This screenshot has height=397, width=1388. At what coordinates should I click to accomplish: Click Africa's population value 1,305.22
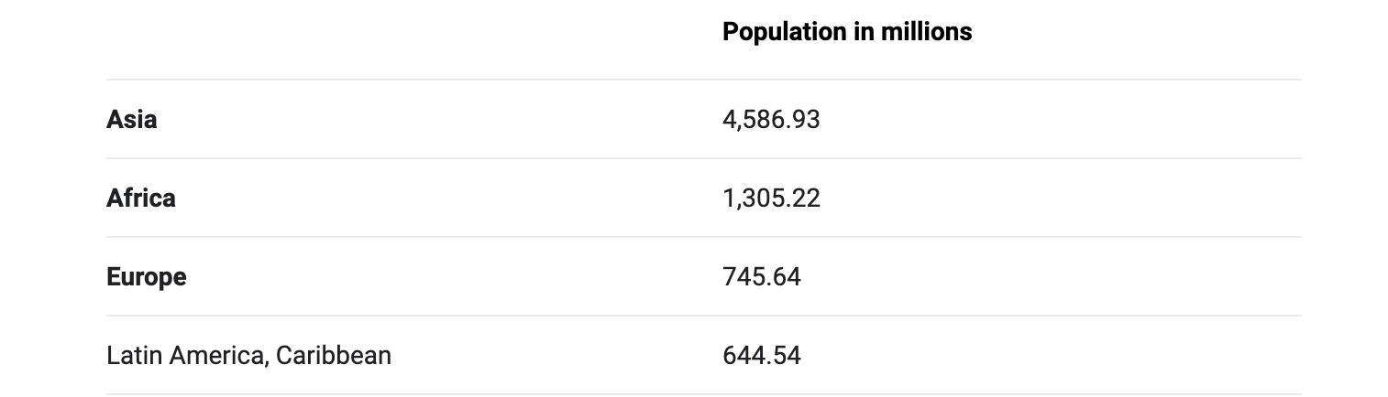(771, 198)
